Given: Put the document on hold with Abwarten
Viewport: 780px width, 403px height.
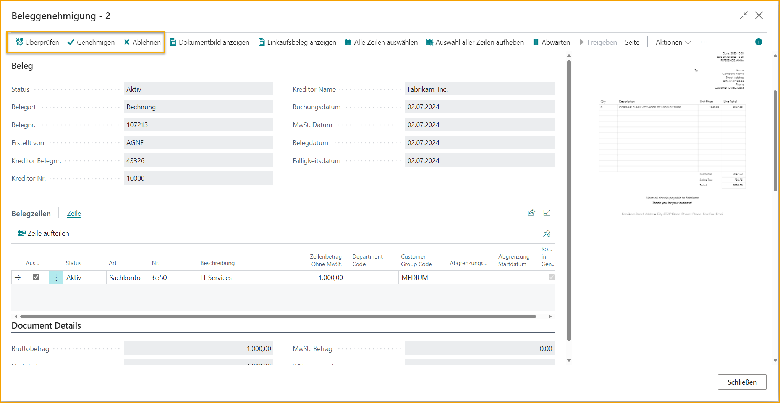Looking at the screenshot, I should coord(551,42).
